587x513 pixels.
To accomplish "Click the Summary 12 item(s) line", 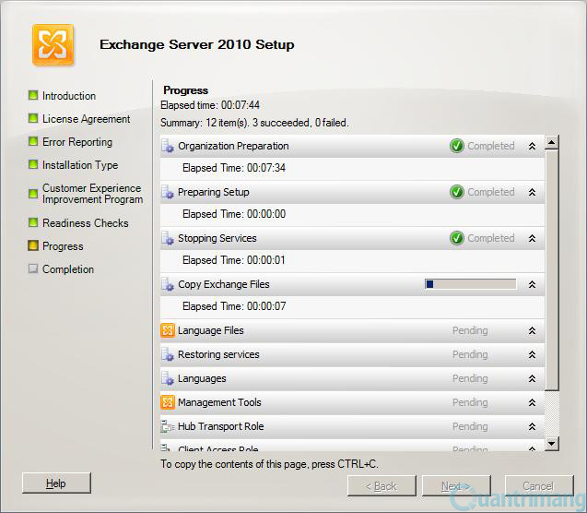I will coord(254,123).
